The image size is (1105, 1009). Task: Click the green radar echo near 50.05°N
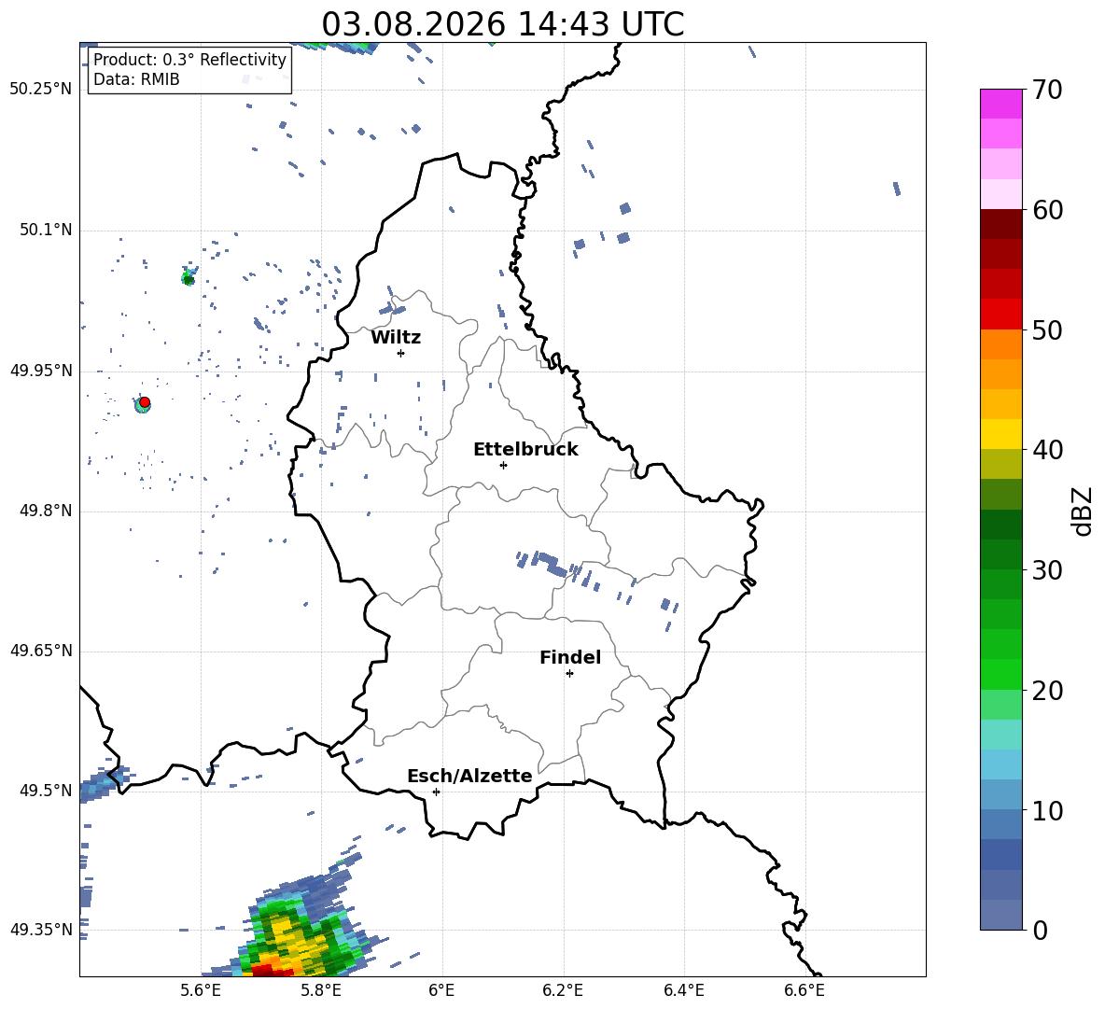[x=189, y=277]
